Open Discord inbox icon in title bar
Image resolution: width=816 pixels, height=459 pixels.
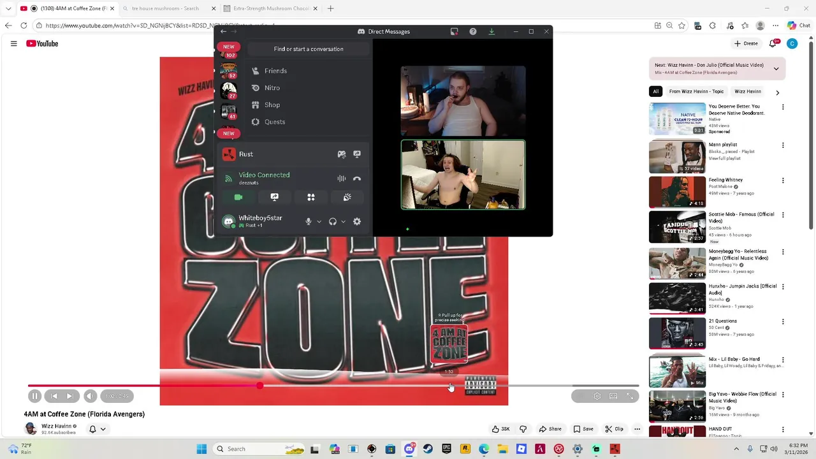tap(454, 31)
